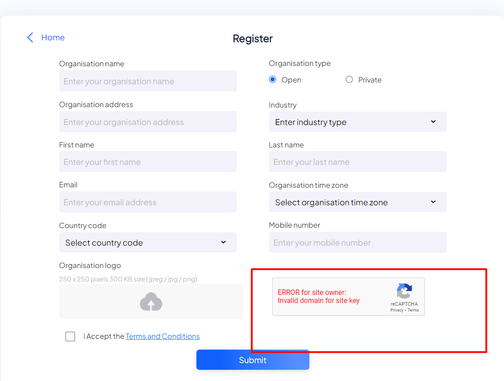Viewport: 504px width, 381px height.
Task: Expand the Industry type dropdown
Action: (357, 122)
